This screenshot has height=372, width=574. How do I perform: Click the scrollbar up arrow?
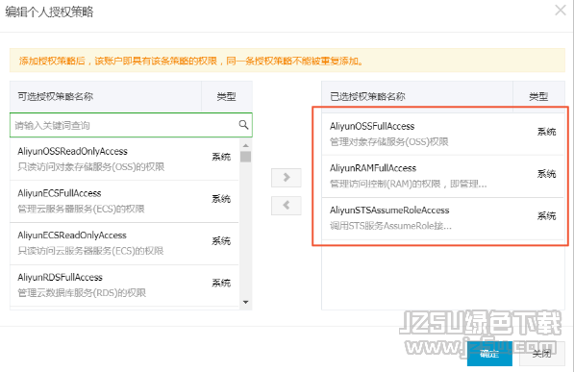(x=245, y=145)
